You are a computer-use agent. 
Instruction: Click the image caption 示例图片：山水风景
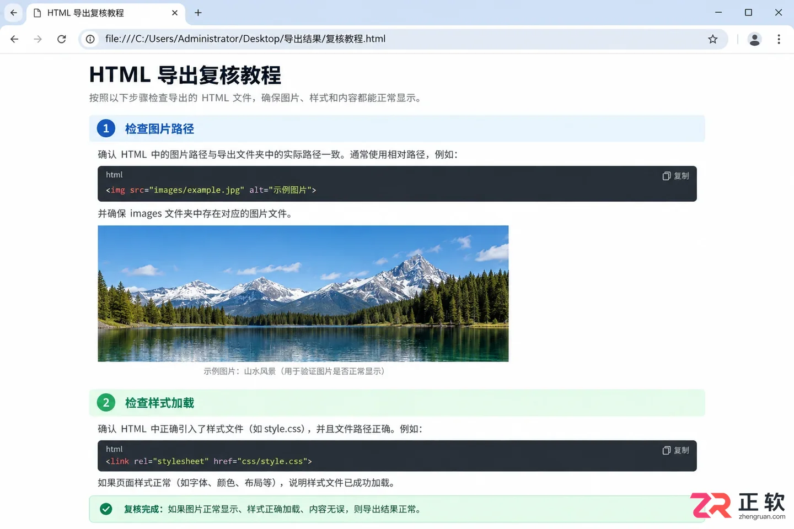pos(294,371)
